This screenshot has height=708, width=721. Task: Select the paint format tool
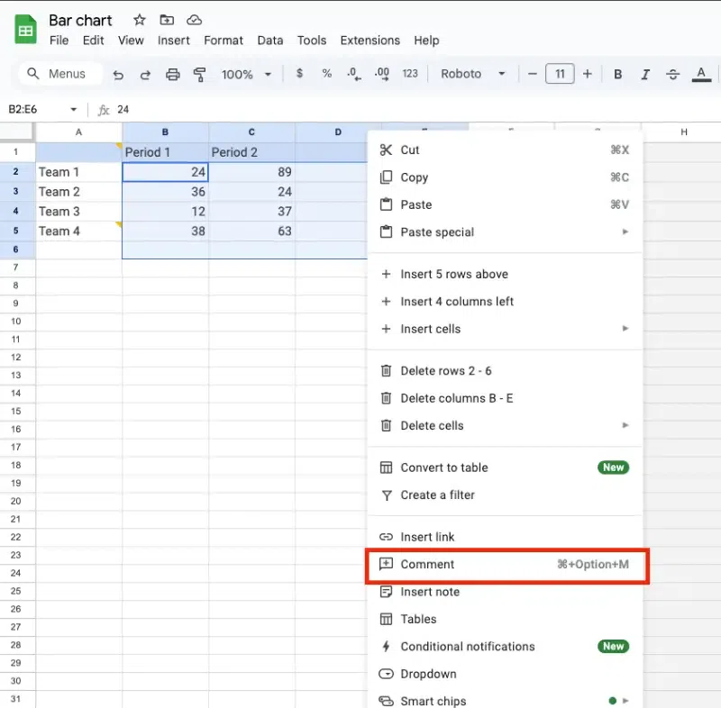(x=198, y=74)
